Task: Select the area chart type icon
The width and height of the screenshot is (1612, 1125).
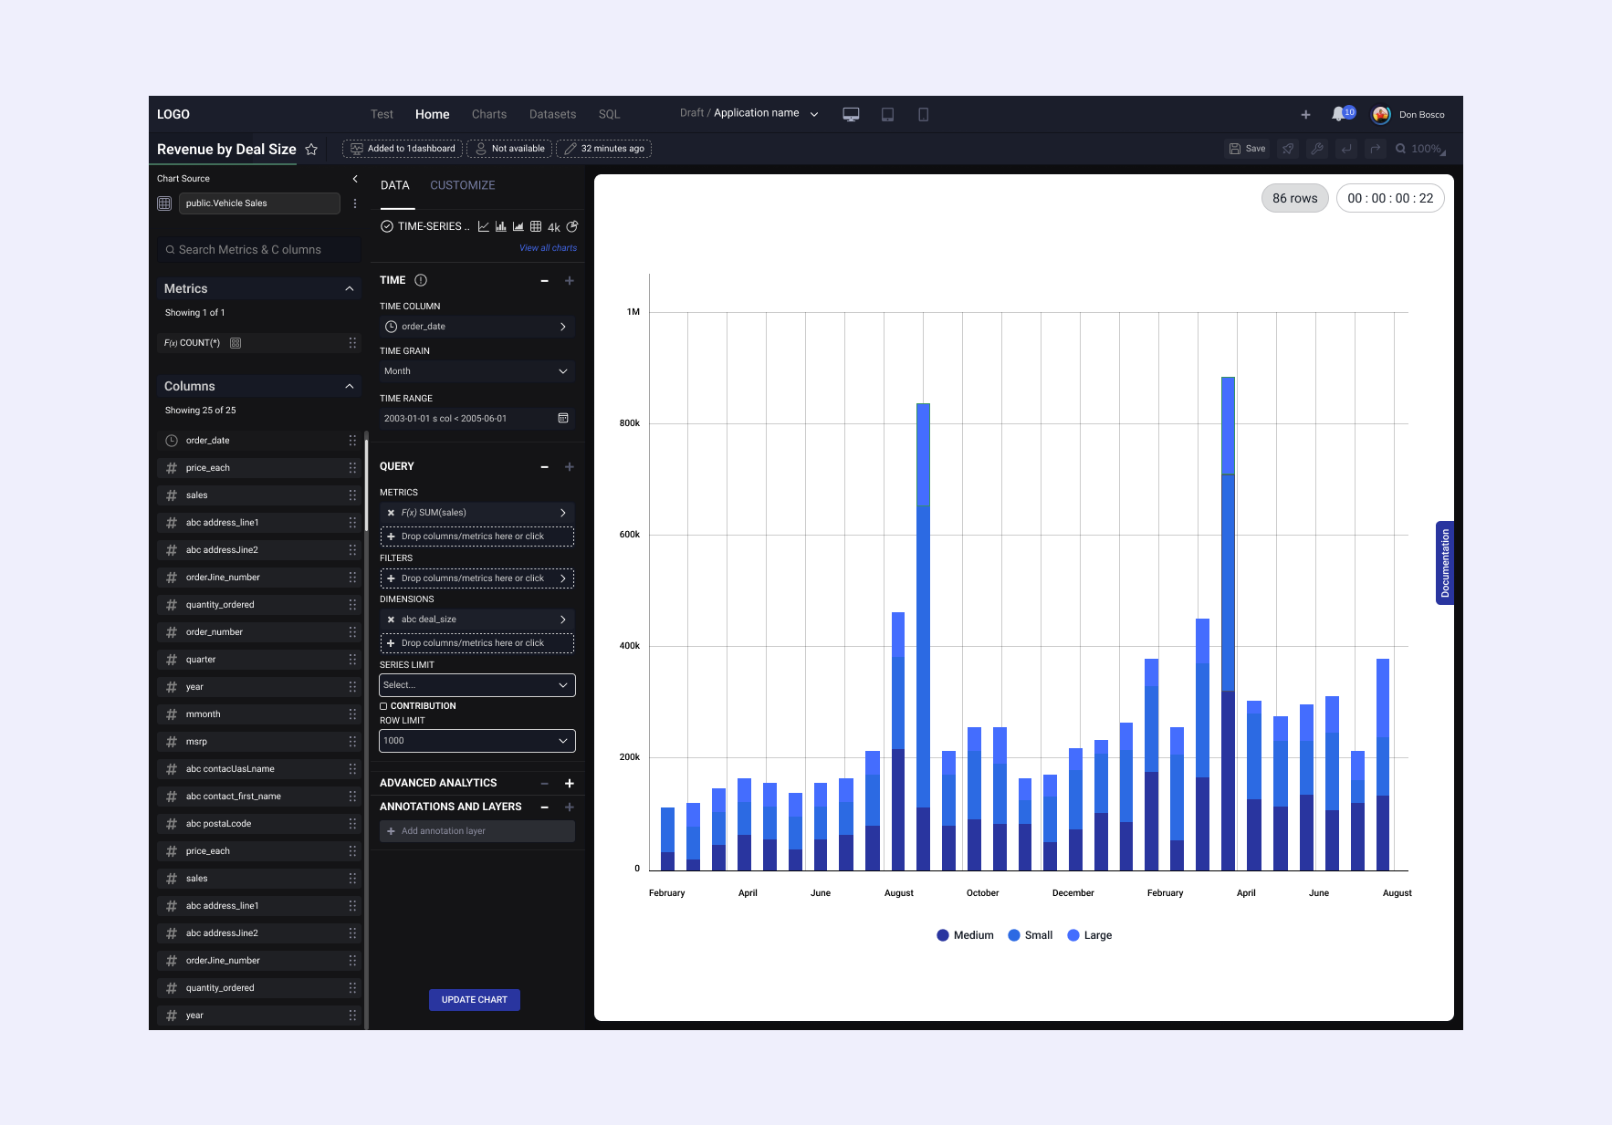Action: pyautogui.click(x=518, y=226)
